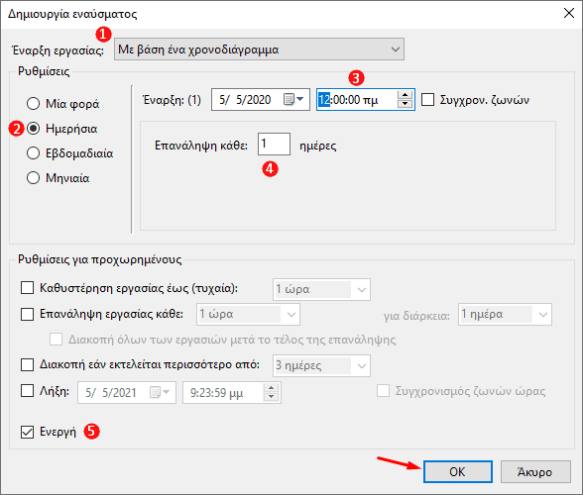Toggle the Λήξη expiry checkbox
583x495 pixels.
pyautogui.click(x=27, y=391)
